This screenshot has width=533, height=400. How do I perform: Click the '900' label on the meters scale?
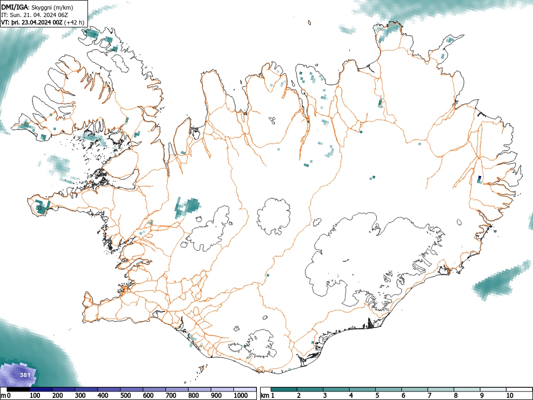(216, 395)
